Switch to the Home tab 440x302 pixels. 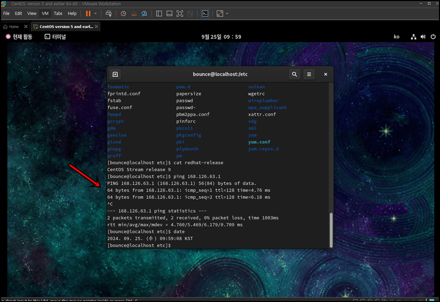11,27
